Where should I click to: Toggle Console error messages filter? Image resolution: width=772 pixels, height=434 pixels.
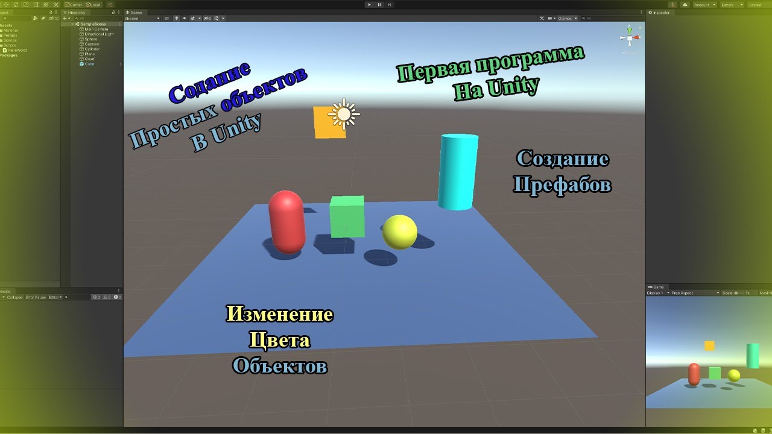117,297
